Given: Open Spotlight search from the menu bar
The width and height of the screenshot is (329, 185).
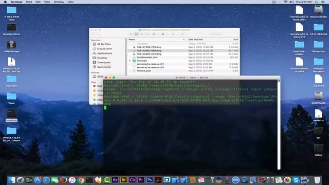Looking at the screenshot, I should (x=317, y=2).
